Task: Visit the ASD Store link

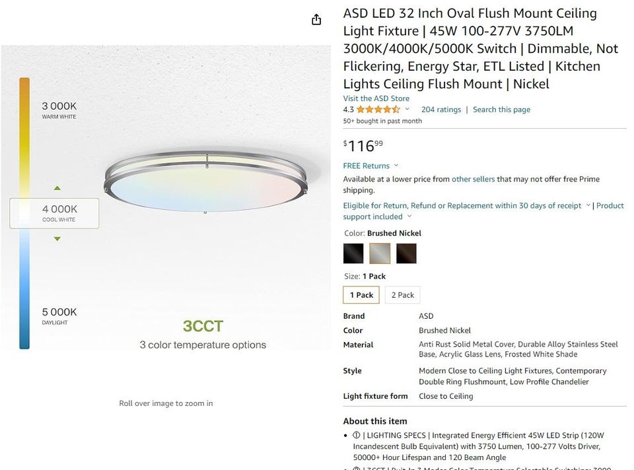Action: 375,98
